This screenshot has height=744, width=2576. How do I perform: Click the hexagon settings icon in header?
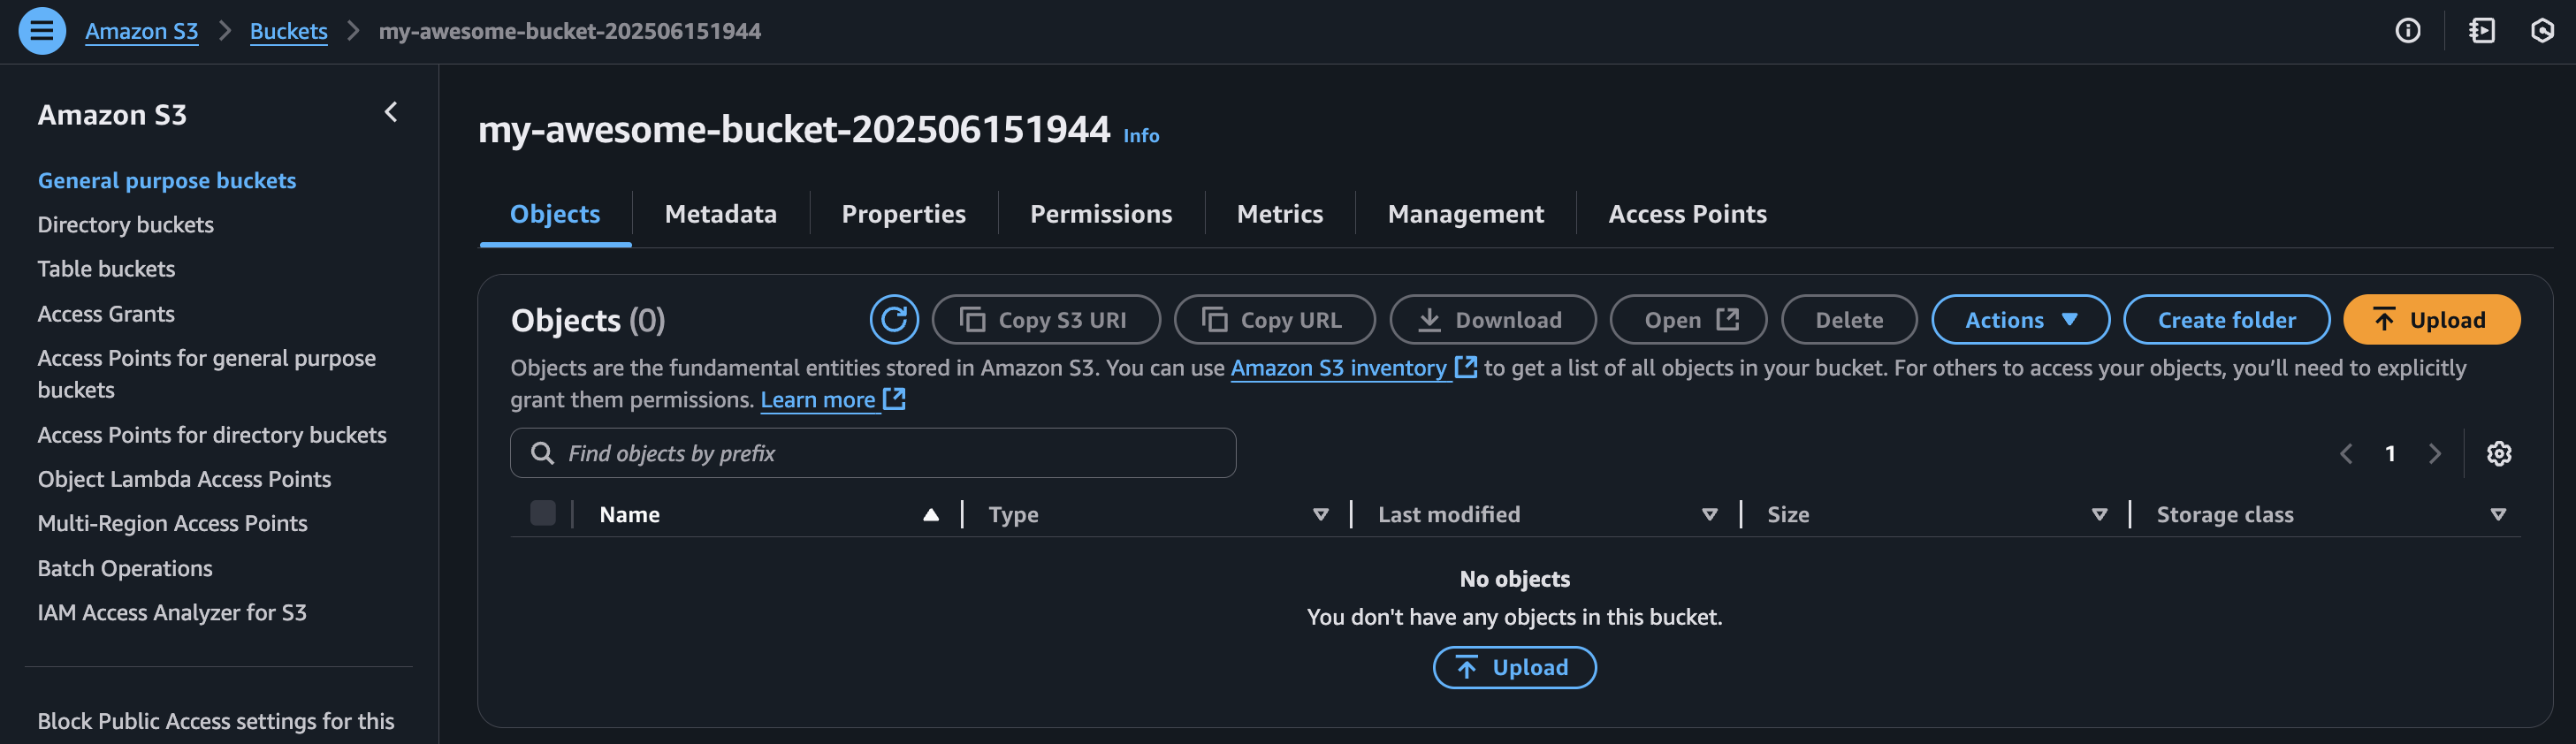pos(2542,31)
